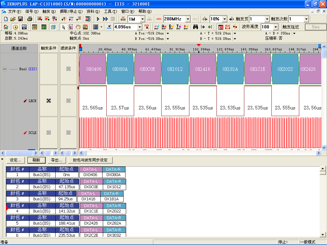Open the 200MHz sample rate dropdown
This screenshot has width=327, height=245.
click(188, 19)
